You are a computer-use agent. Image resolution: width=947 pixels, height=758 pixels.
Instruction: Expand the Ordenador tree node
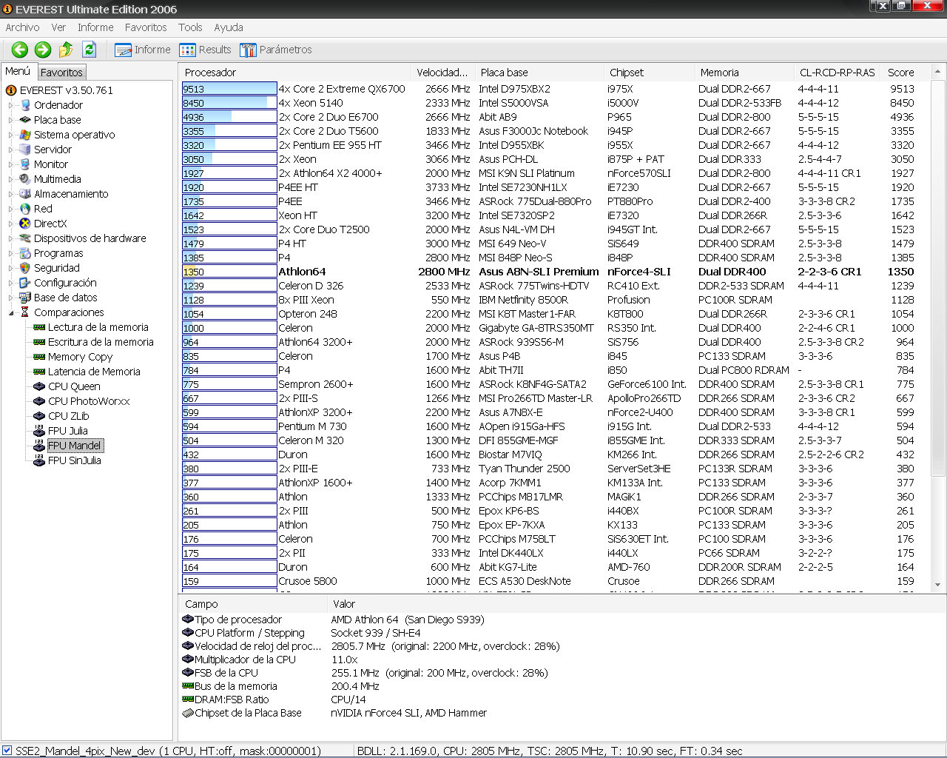point(11,105)
